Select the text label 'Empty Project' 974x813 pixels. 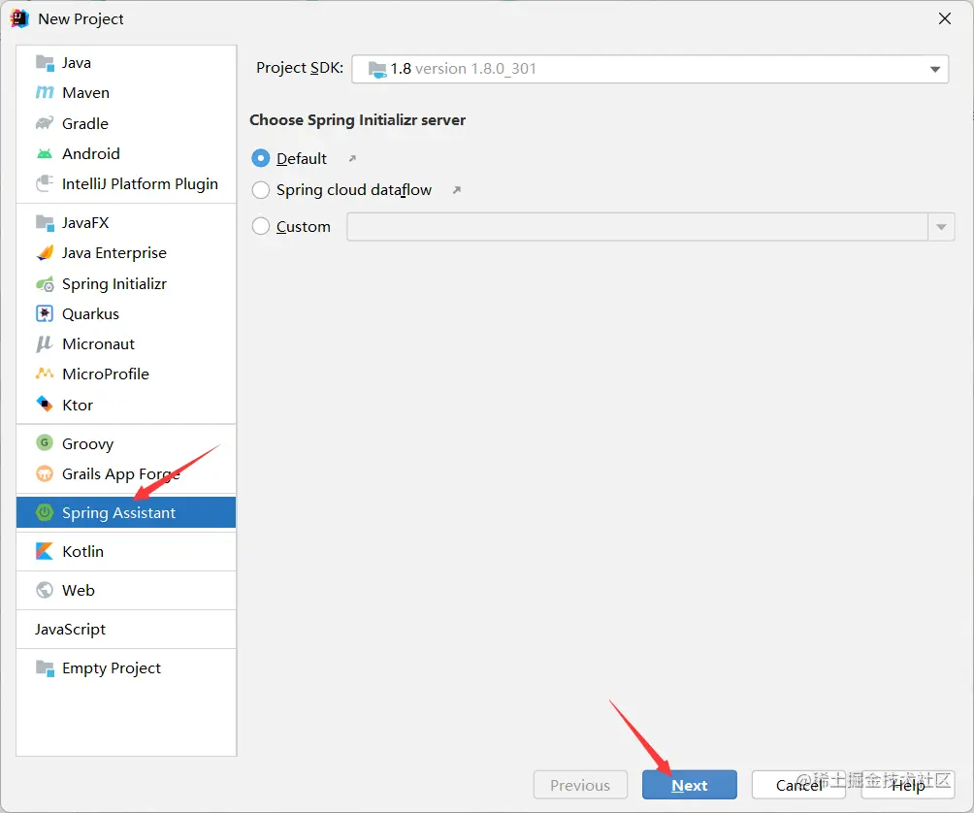(x=112, y=668)
